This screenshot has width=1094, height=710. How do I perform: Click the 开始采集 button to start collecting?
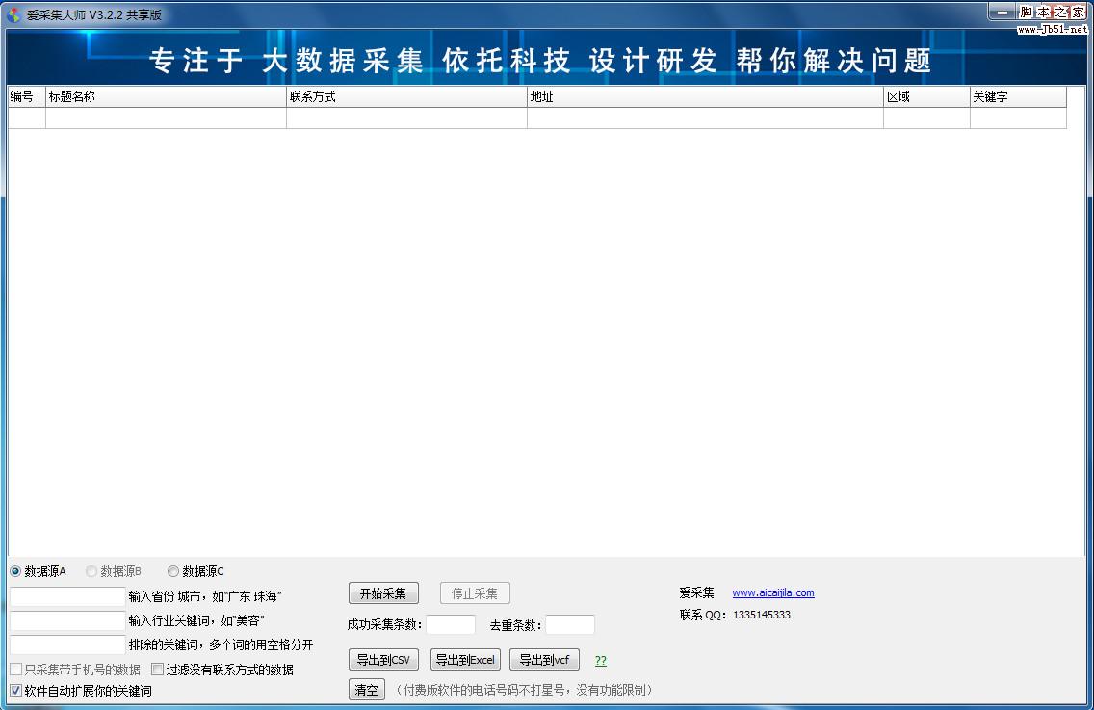click(x=383, y=592)
